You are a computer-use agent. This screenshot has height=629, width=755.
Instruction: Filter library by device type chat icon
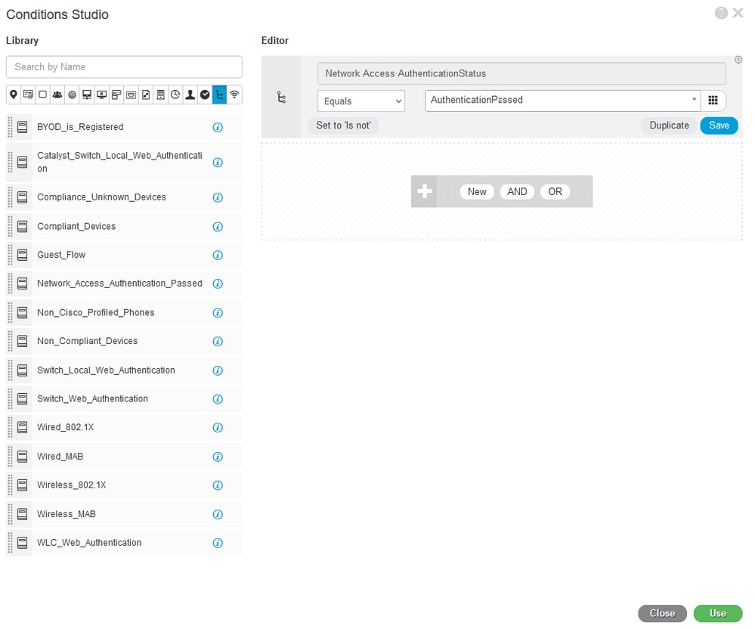[116, 95]
